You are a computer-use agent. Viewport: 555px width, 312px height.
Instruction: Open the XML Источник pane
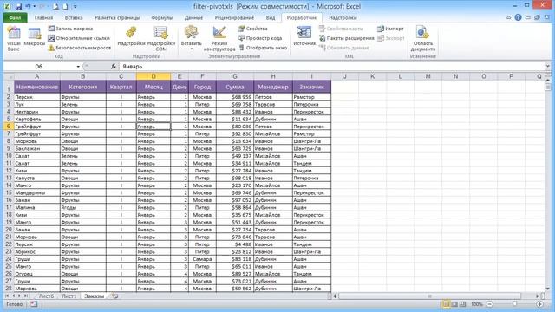pos(304,36)
